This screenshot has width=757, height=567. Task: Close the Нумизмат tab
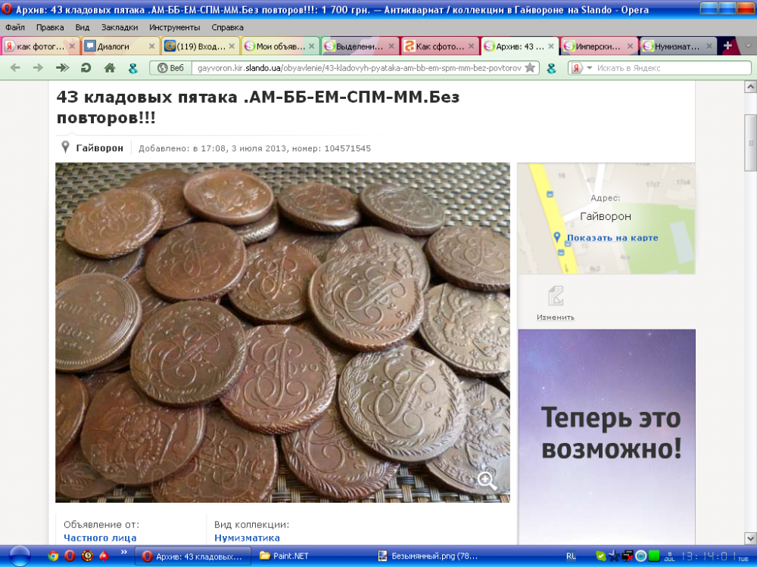[x=709, y=46]
